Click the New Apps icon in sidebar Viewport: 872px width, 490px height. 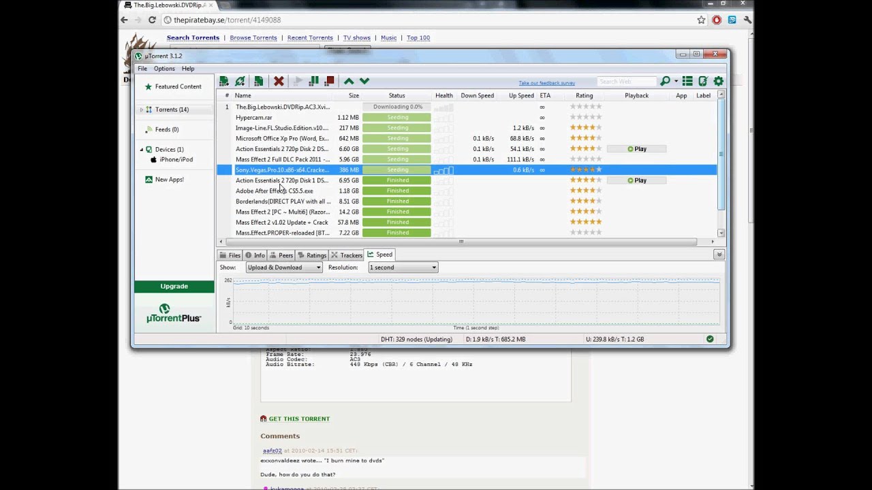coord(149,180)
